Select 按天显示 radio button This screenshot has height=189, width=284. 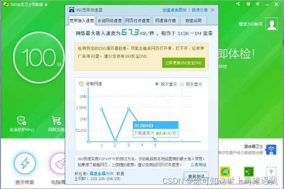pos(182,84)
